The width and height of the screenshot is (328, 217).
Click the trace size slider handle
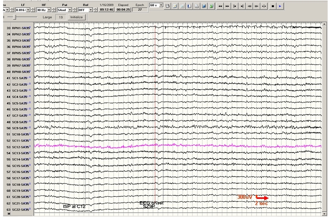[14, 17]
